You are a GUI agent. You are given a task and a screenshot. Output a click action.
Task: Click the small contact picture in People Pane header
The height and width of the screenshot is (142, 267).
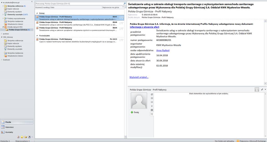257,89
